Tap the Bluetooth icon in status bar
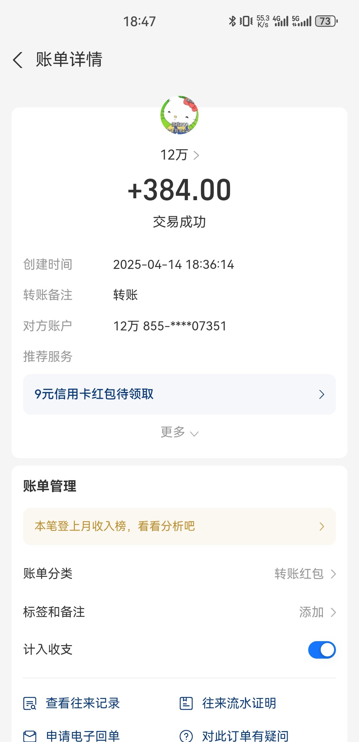The image size is (359, 742). [232, 21]
